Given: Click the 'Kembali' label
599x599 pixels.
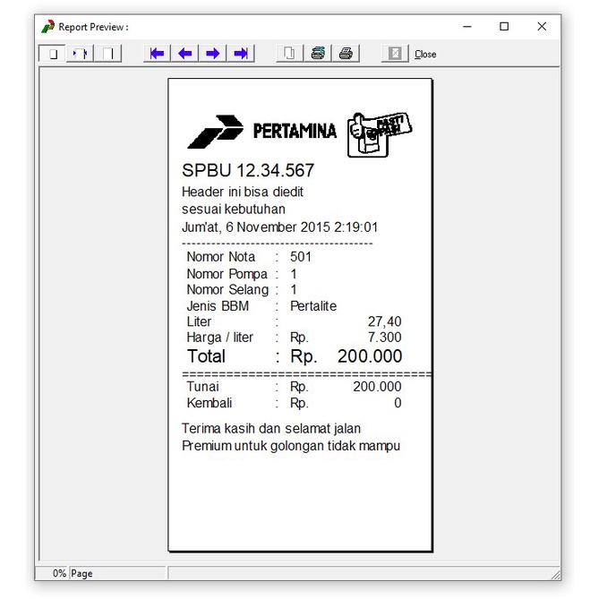Looking at the screenshot, I should (x=210, y=403).
